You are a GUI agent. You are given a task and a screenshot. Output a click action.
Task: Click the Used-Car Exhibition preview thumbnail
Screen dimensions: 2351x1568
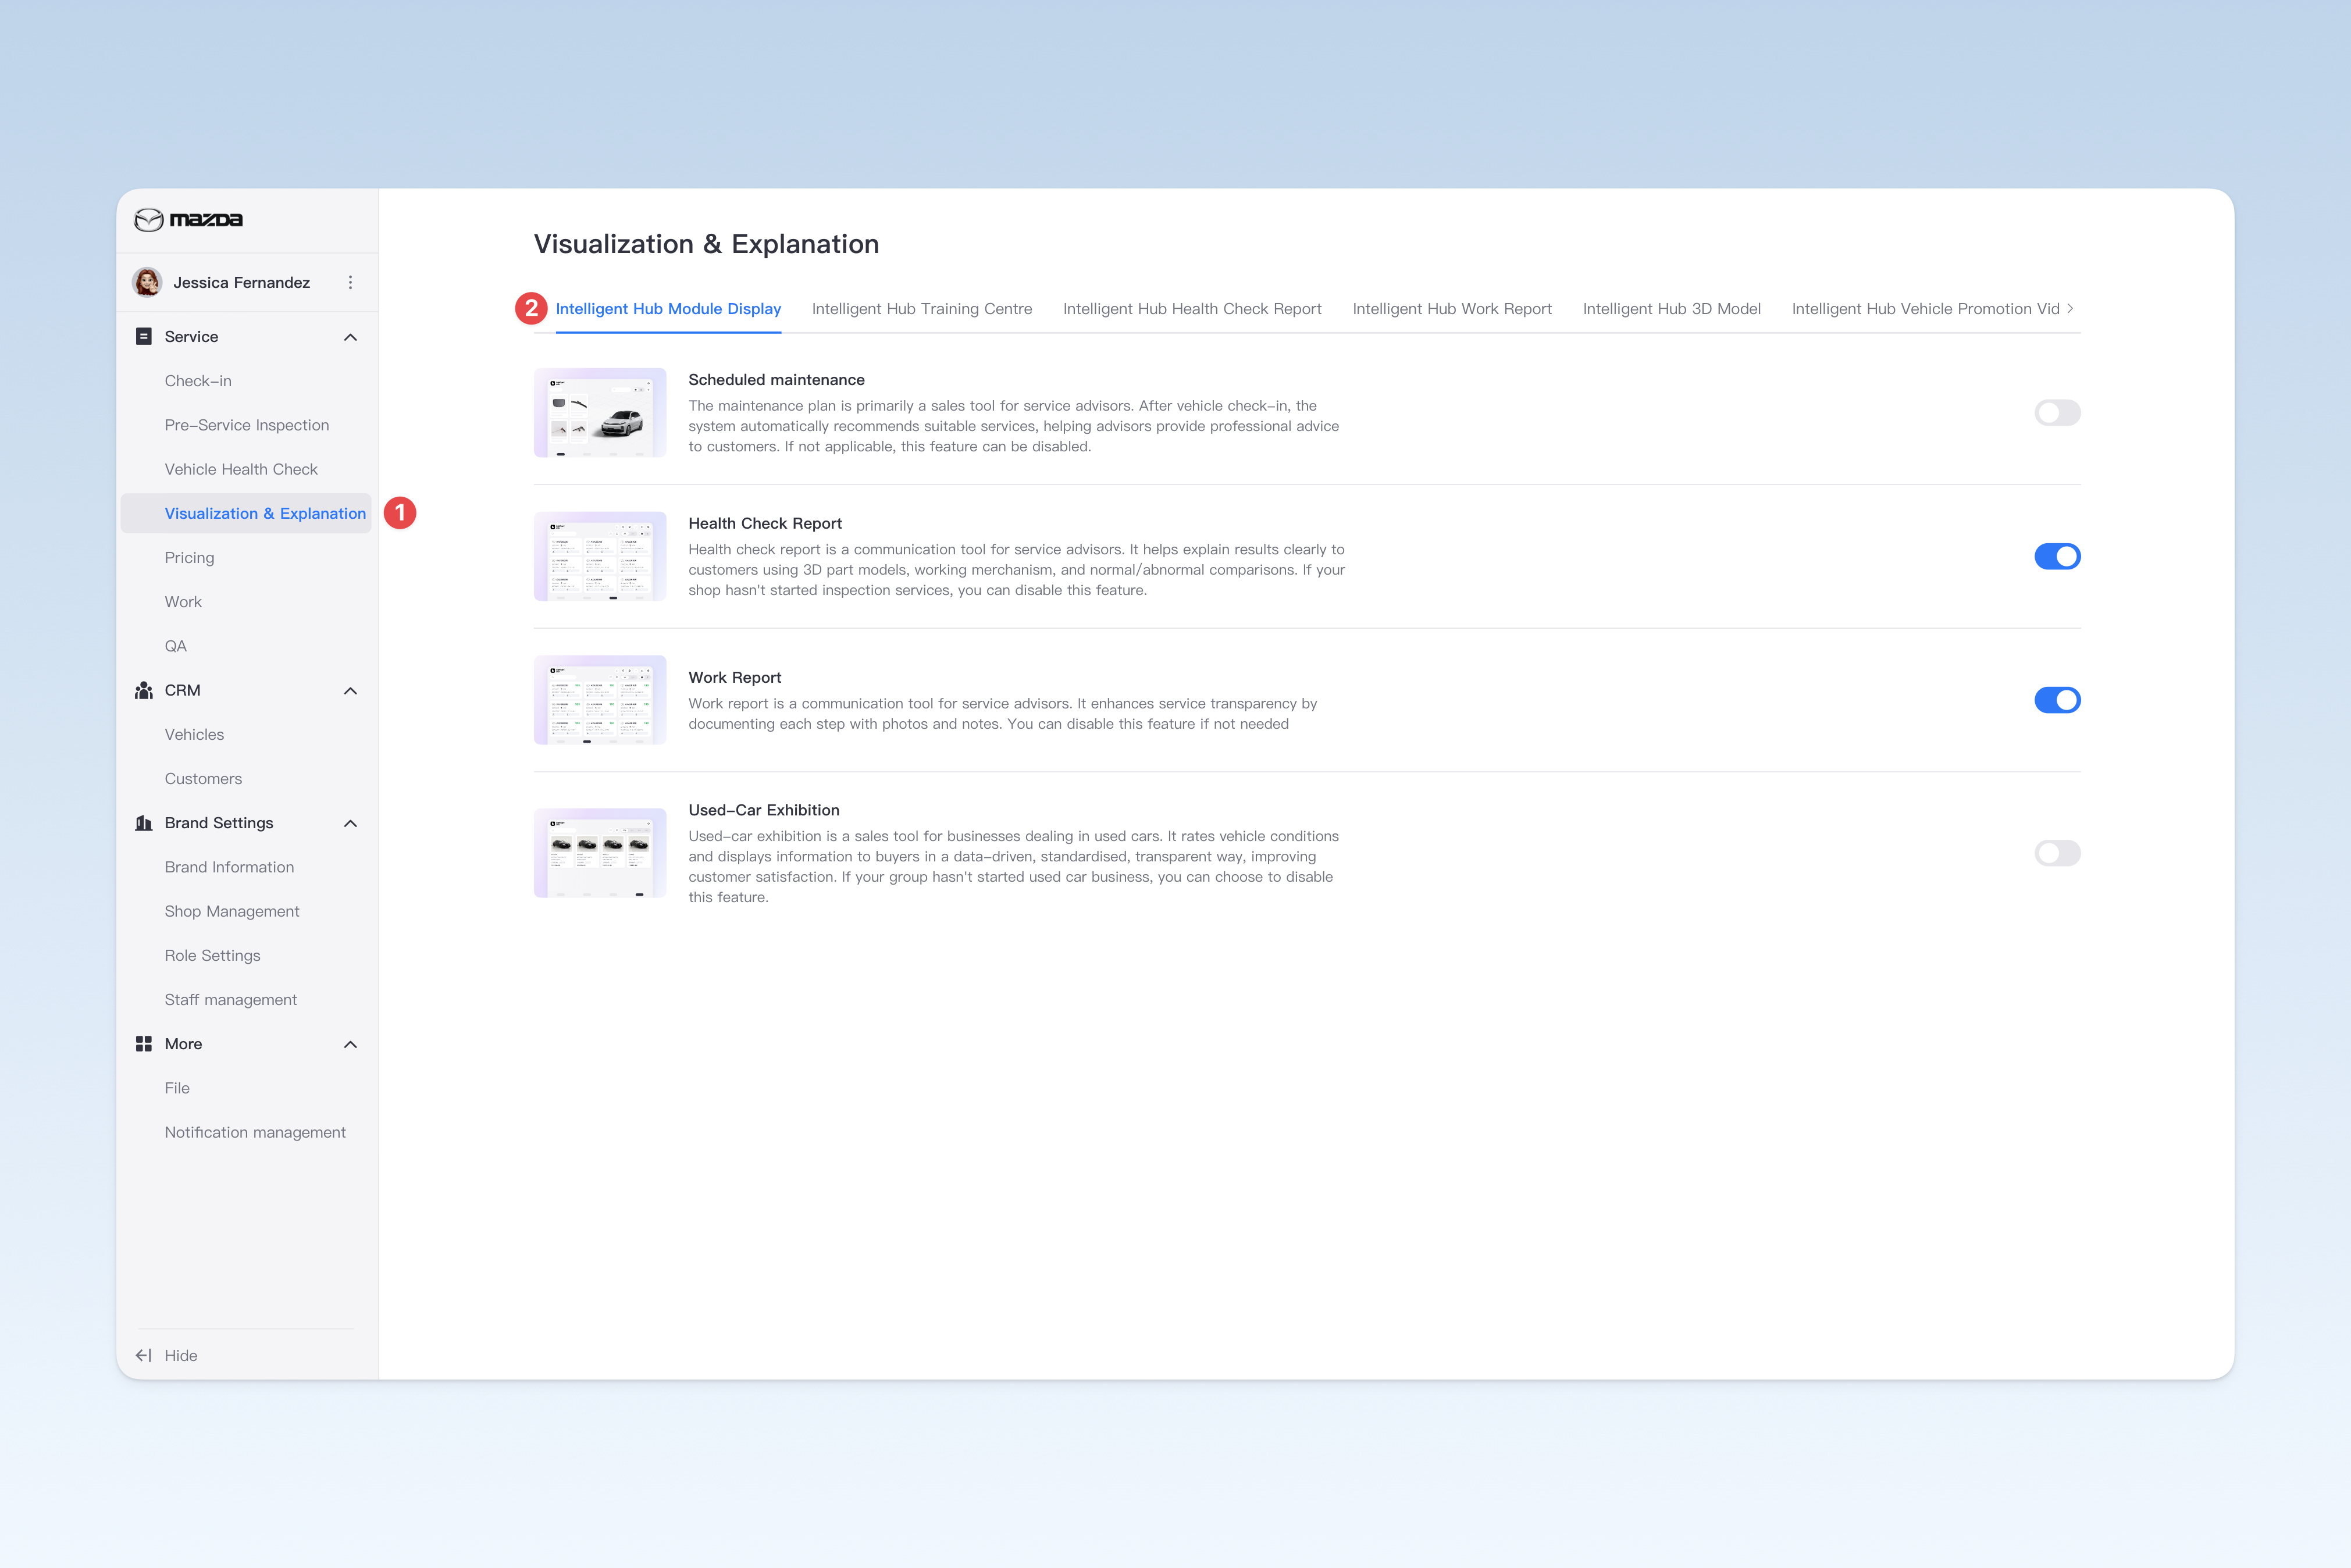(x=600, y=853)
